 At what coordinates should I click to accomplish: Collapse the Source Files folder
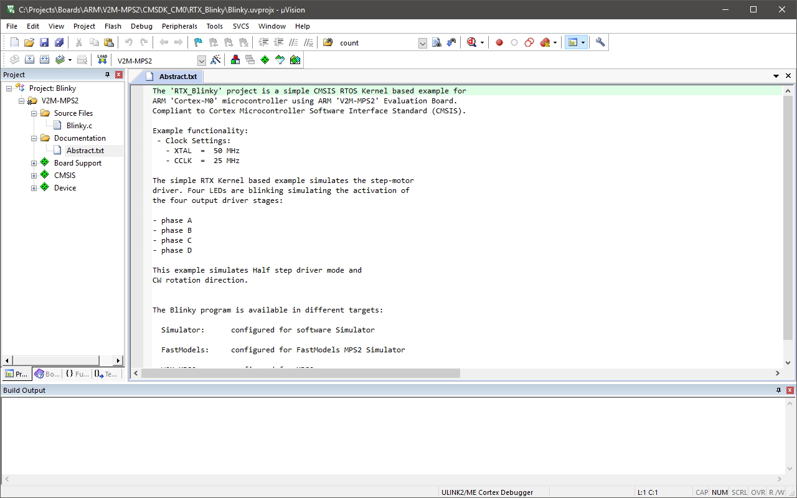(34, 113)
